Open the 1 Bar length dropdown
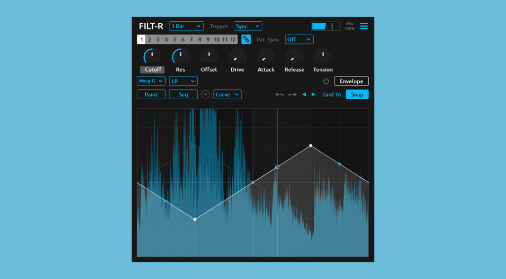 click(x=186, y=26)
